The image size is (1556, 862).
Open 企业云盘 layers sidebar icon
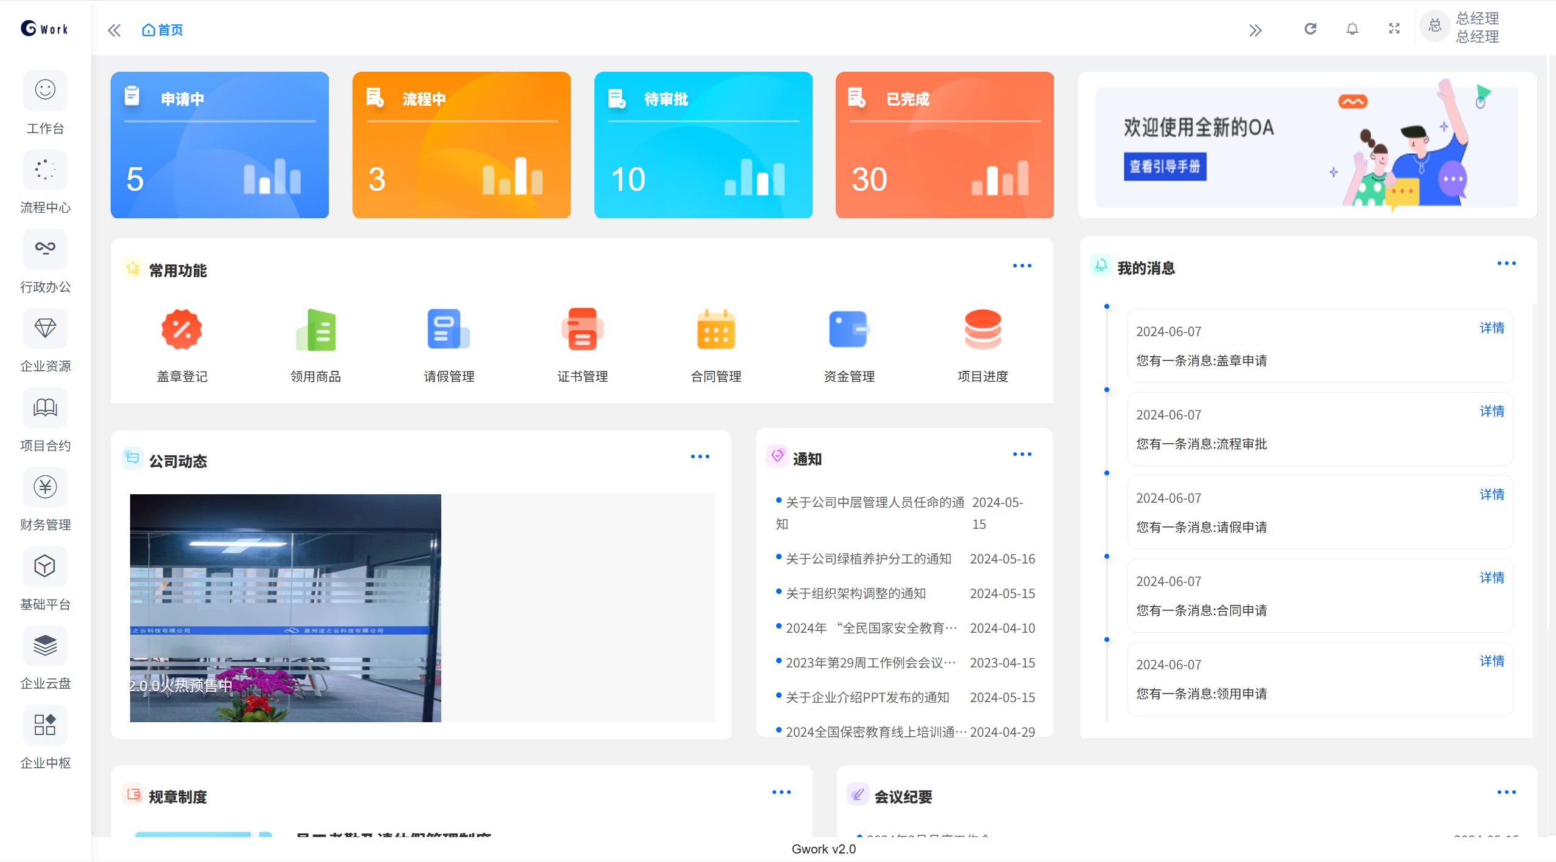[45, 646]
